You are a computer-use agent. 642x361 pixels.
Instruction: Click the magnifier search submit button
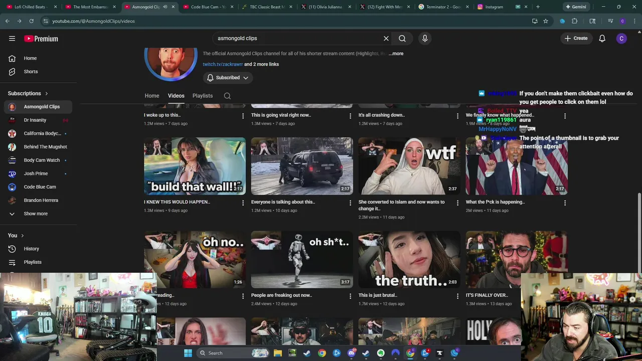tap(402, 38)
